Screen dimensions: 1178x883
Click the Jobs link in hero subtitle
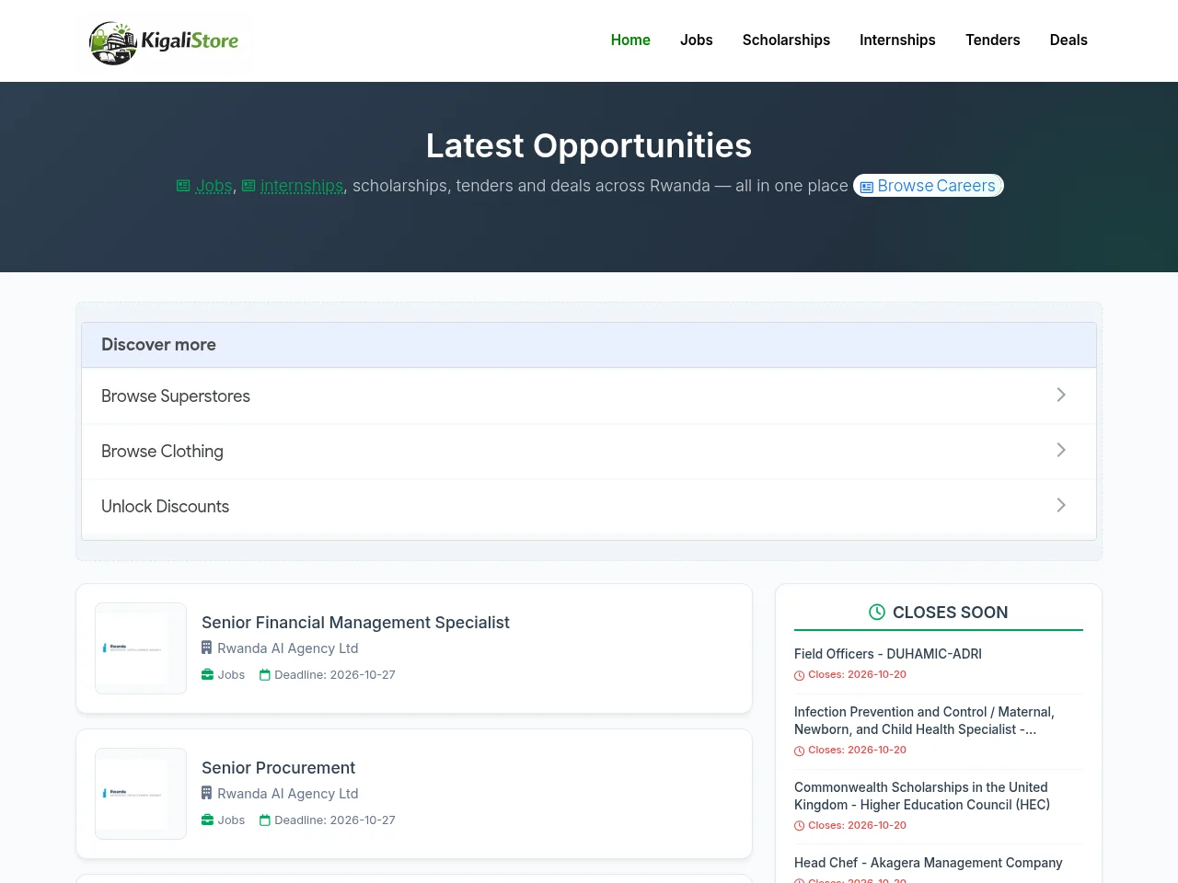point(214,186)
